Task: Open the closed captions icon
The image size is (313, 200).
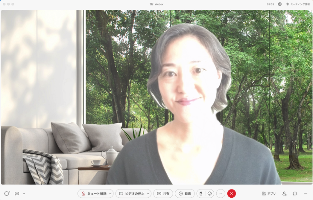Action: pos(17,193)
